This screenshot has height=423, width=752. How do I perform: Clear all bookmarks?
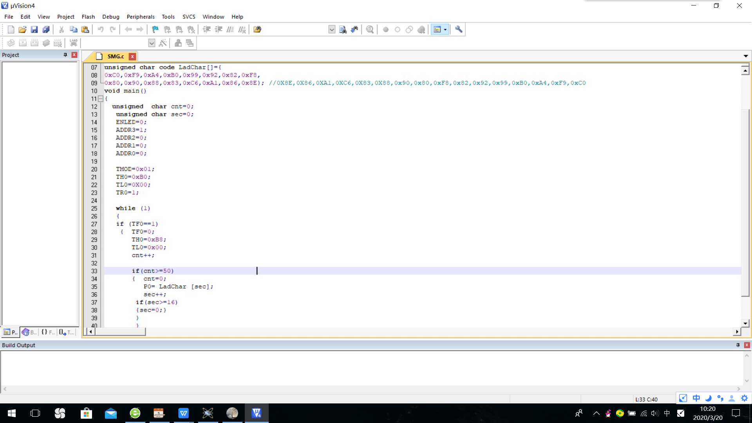pyautogui.click(x=191, y=29)
